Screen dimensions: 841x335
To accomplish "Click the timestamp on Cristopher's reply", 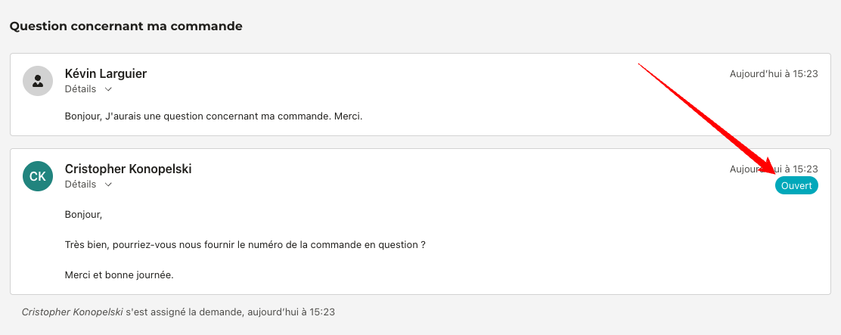I will click(774, 169).
